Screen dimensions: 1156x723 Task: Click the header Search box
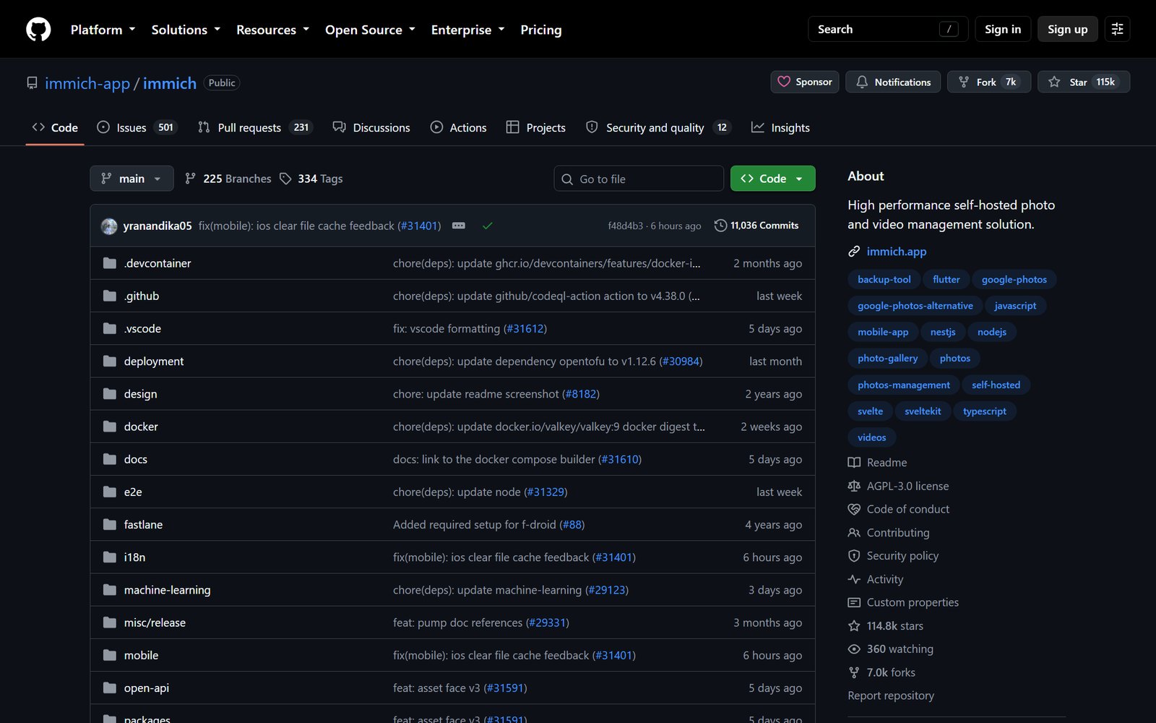(888, 29)
